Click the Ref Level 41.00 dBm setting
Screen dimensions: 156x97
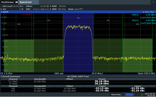click(13, 6)
